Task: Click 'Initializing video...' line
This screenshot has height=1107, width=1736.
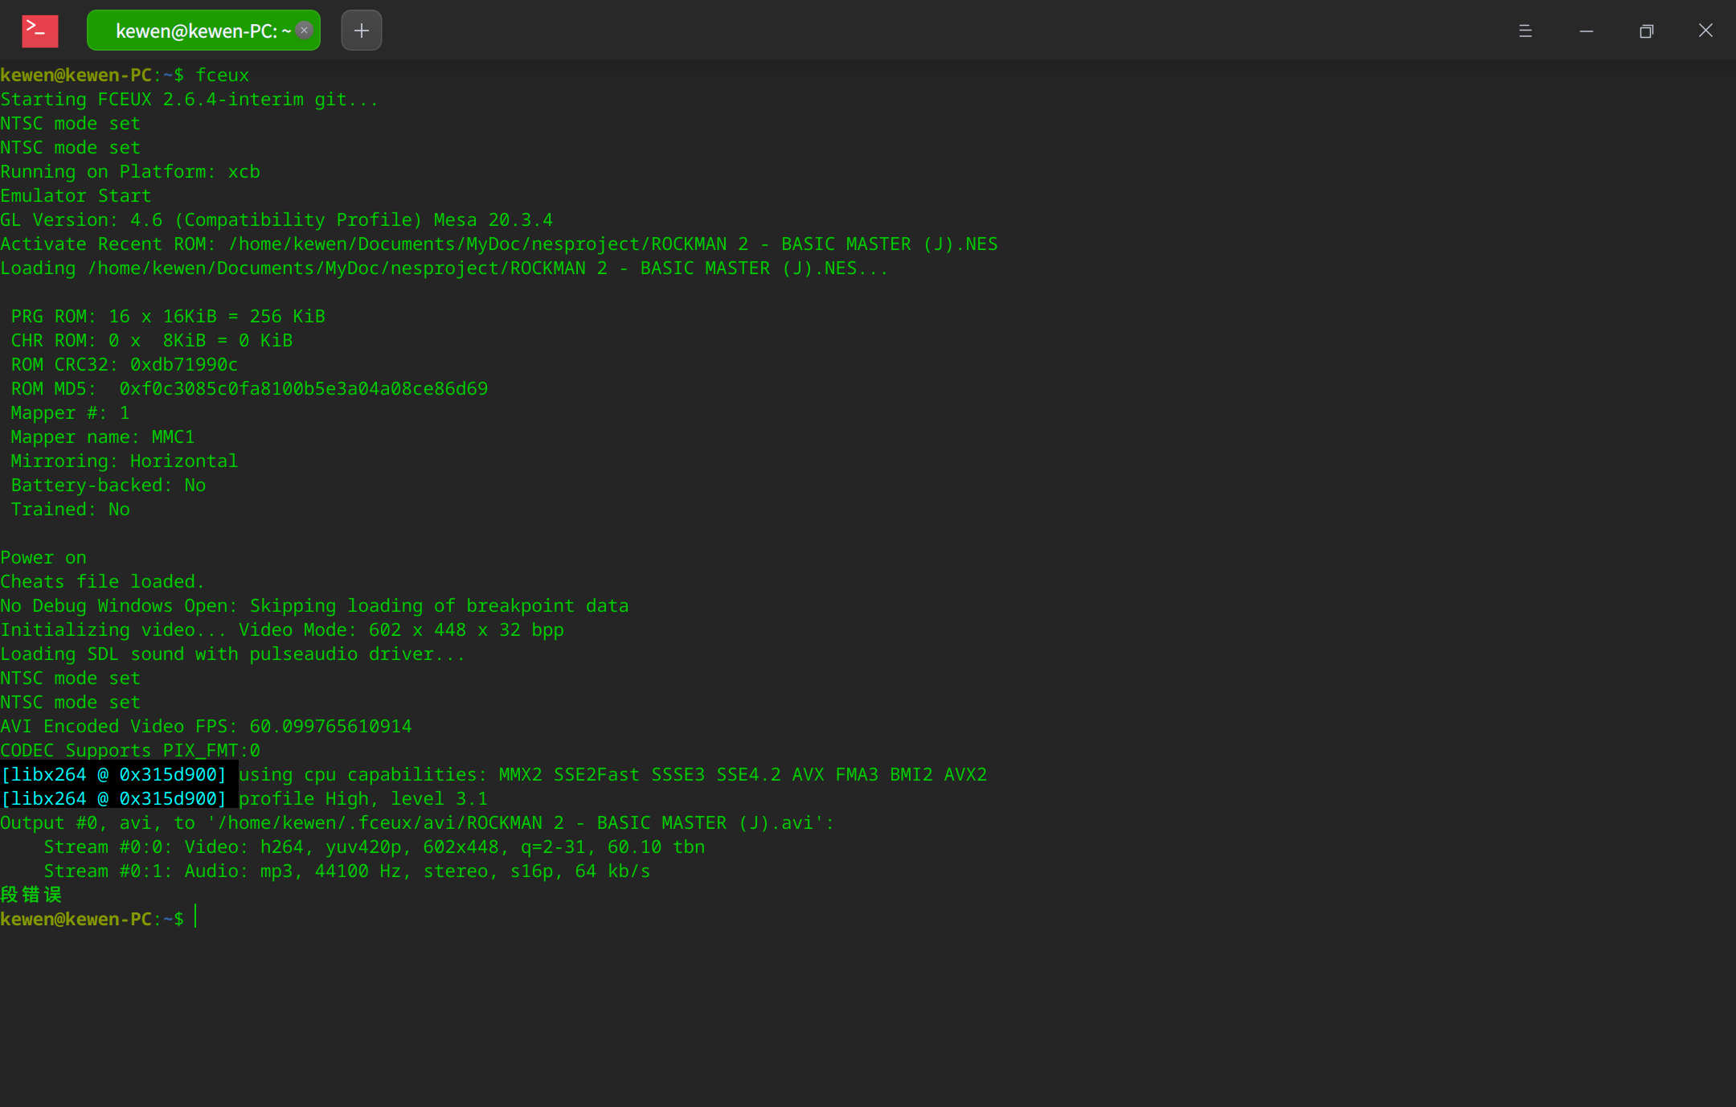Action: pos(282,629)
